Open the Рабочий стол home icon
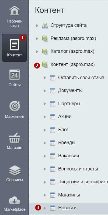Screen dimensions: 108x215 click(x=15, y=10)
